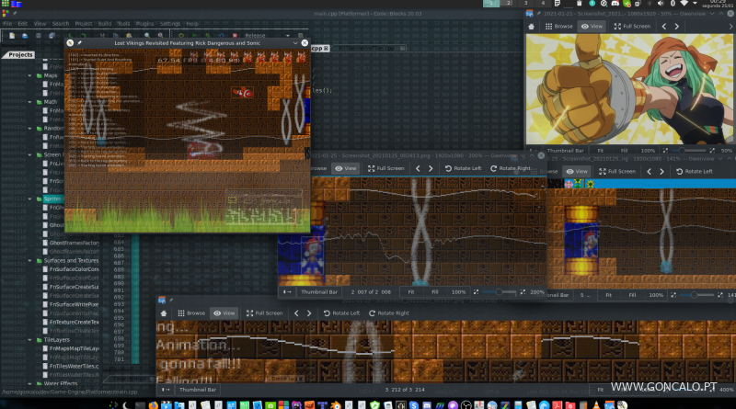Click the green Run icon in Code::Blocks

(x=194, y=36)
